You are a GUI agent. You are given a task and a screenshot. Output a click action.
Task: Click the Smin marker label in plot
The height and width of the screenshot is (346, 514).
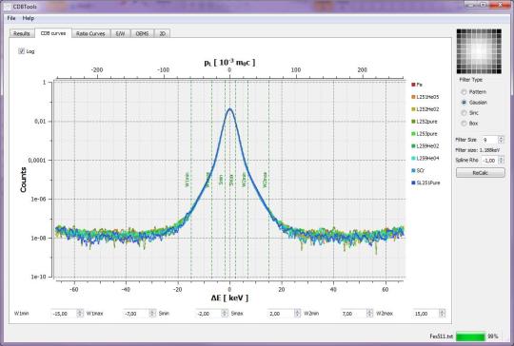[x=221, y=180]
